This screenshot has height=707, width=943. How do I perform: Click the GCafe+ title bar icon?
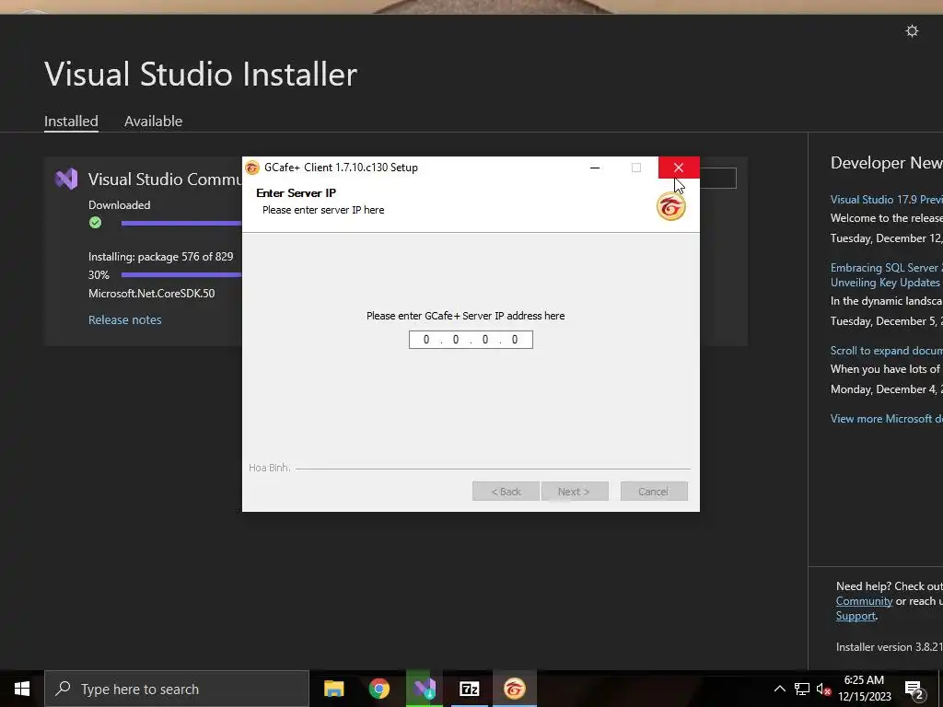point(252,168)
